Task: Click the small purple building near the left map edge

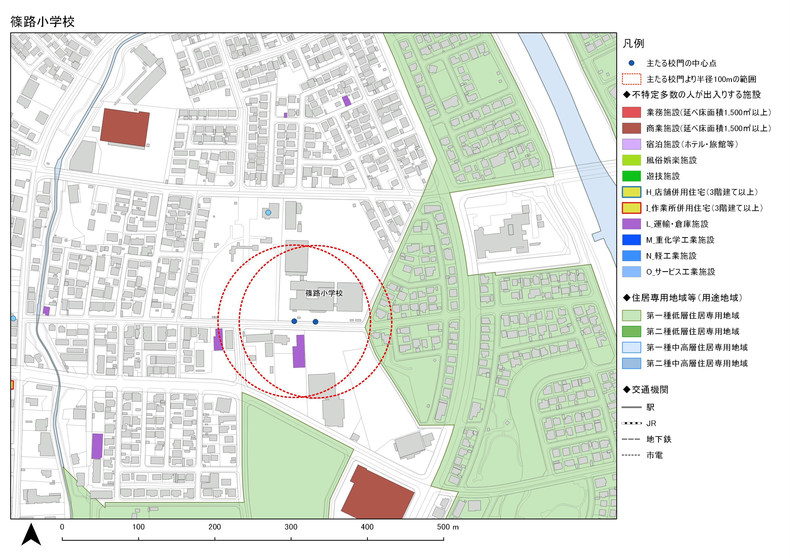Action: (x=46, y=311)
